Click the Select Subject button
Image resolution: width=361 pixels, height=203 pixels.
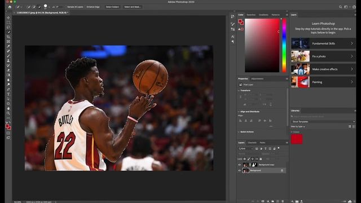(x=112, y=7)
